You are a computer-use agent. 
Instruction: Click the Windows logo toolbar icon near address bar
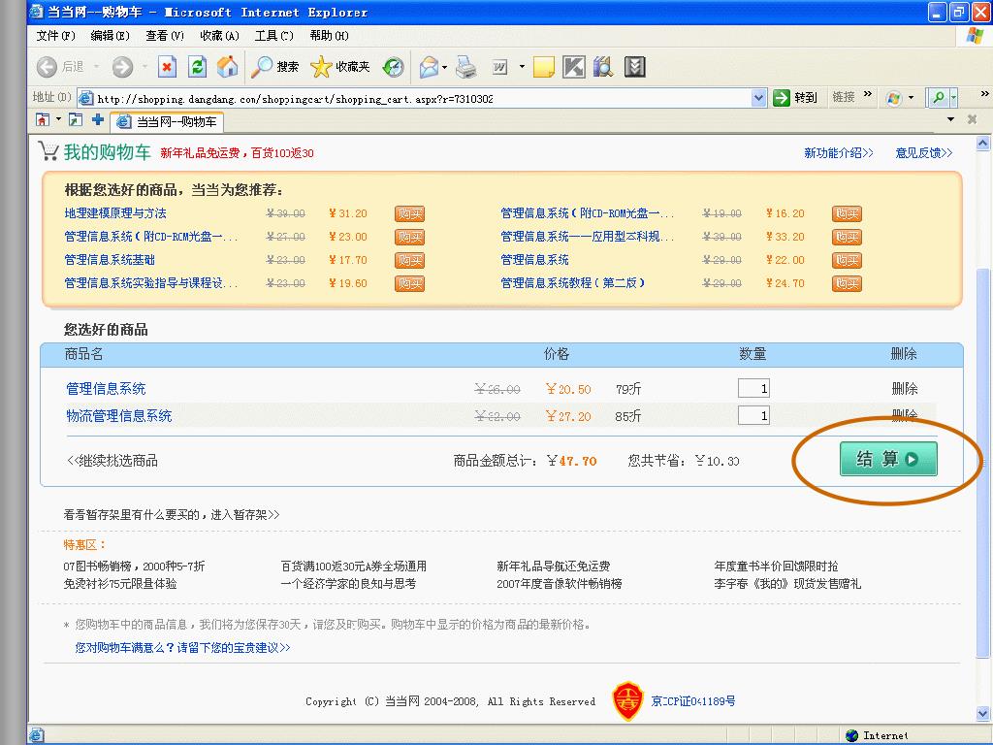coord(893,98)
